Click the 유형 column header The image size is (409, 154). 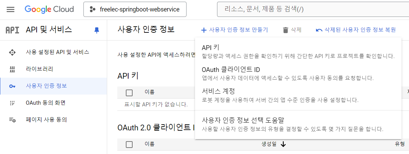tap(400, 144)
